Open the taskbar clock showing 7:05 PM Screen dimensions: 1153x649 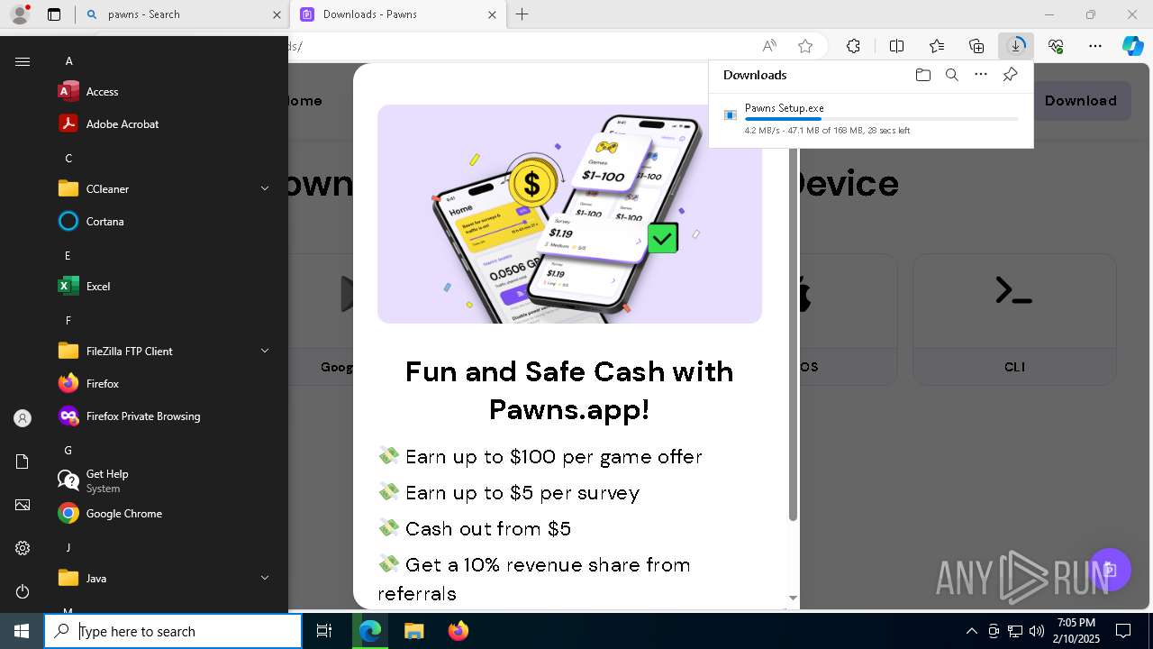[1076, 631]
